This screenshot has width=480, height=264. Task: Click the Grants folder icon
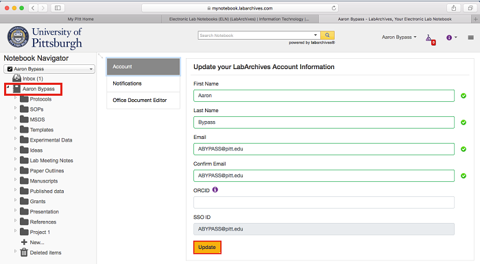pos(24,201)
